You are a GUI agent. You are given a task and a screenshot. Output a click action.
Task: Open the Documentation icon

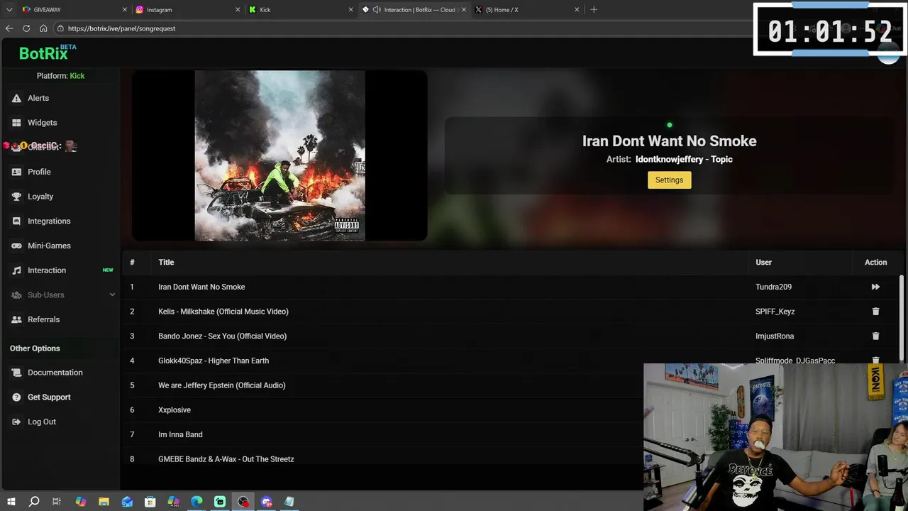(16, 373)
